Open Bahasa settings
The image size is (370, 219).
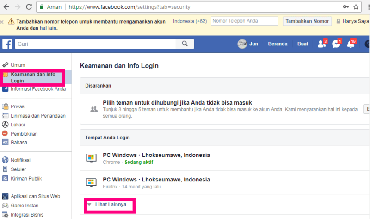pyautogui.click(x=19, y=143)
